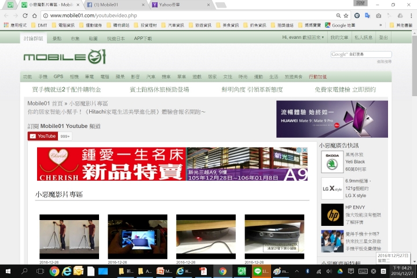The height and width of the screenshot is (278, 417).
Task: Open Task View on the taskbar
Action: pos(40,272)
